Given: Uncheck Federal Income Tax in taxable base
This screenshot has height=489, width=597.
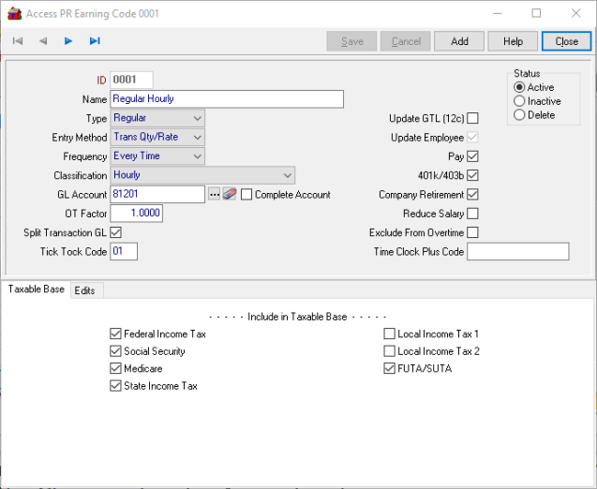Looking at the screenshot, I should pyautogui.click(x=116, y=333).
